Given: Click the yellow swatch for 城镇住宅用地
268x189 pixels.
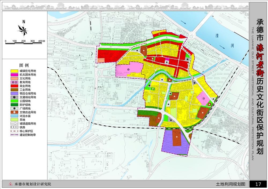Looking at the screenshot, I should (14, 71).
